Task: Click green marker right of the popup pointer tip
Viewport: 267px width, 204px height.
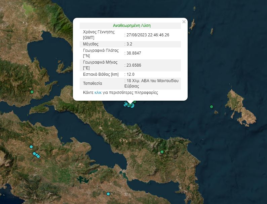Action: pos(135,102)
